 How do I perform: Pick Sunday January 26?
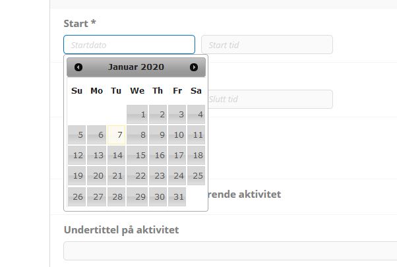coord(77,196)
